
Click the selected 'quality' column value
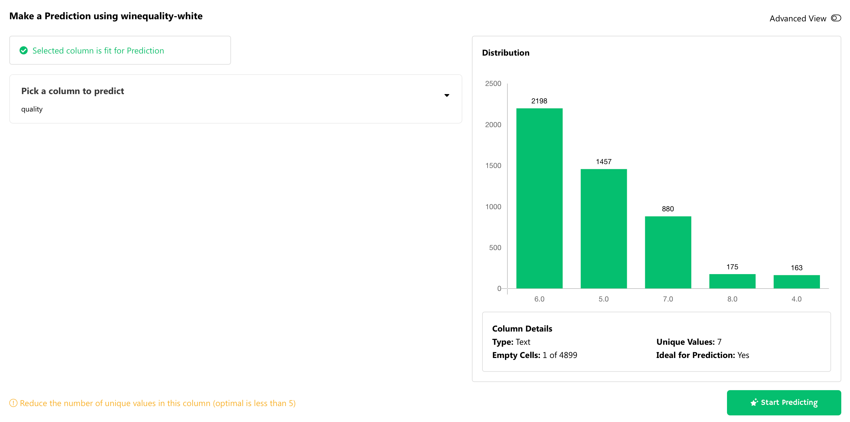(32, 109)
